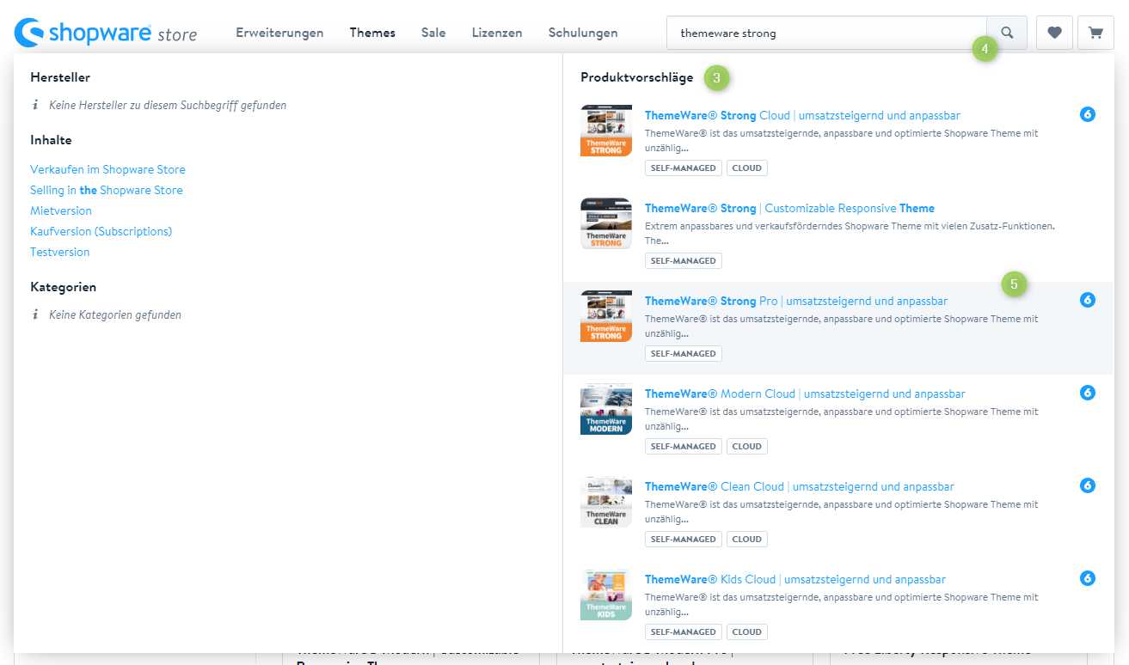Click the Inhalte heading

pyautogui.click(x=51, y=140)
